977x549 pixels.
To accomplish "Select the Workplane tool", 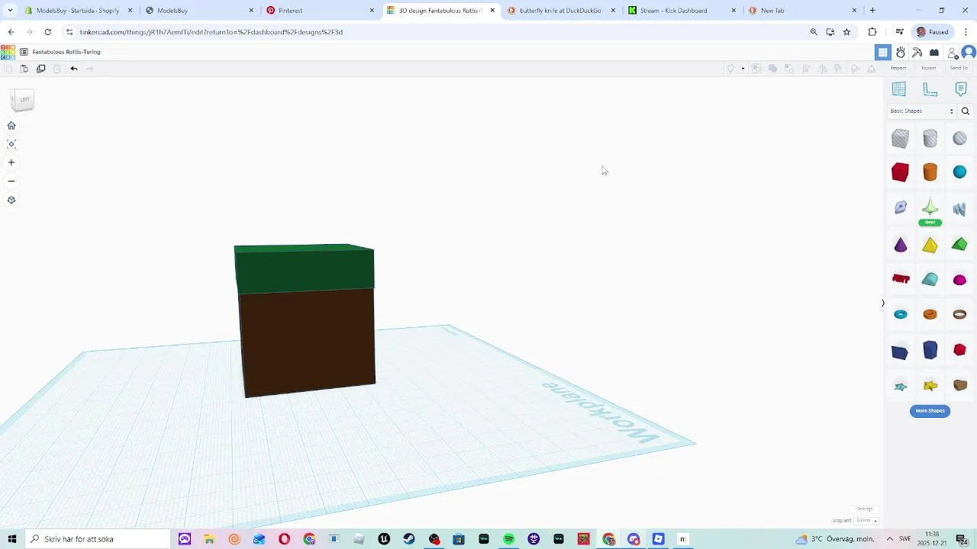I will coord(899,89).
